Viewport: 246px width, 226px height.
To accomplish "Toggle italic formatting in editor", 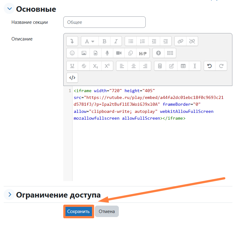I will pyautogui.click(x=116, y=41).
